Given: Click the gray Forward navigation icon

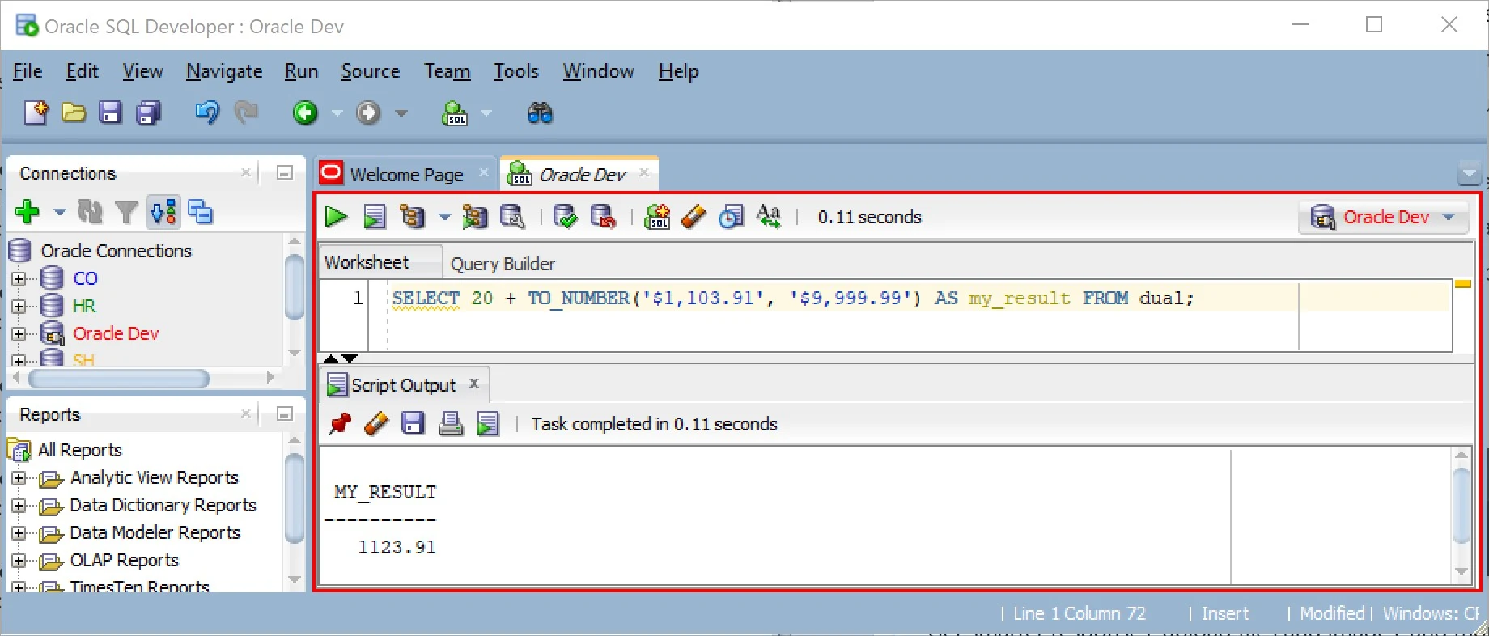Looking at the screenshot, I should tap(368, 112).
